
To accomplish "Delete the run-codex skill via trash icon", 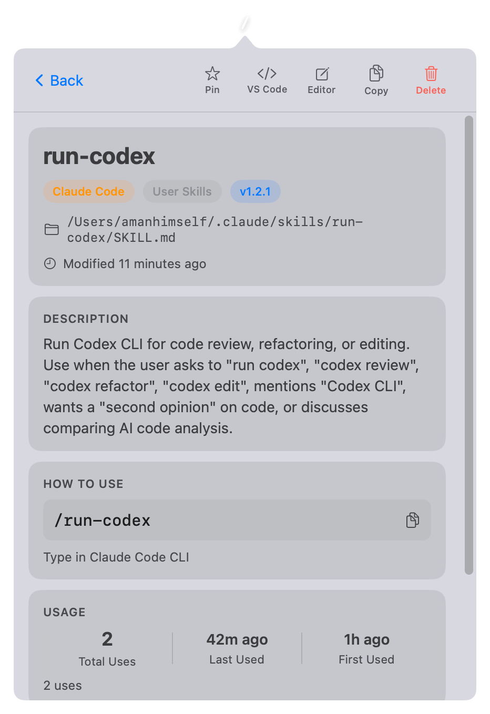I will pyautogui.click(x=431, y=79).
